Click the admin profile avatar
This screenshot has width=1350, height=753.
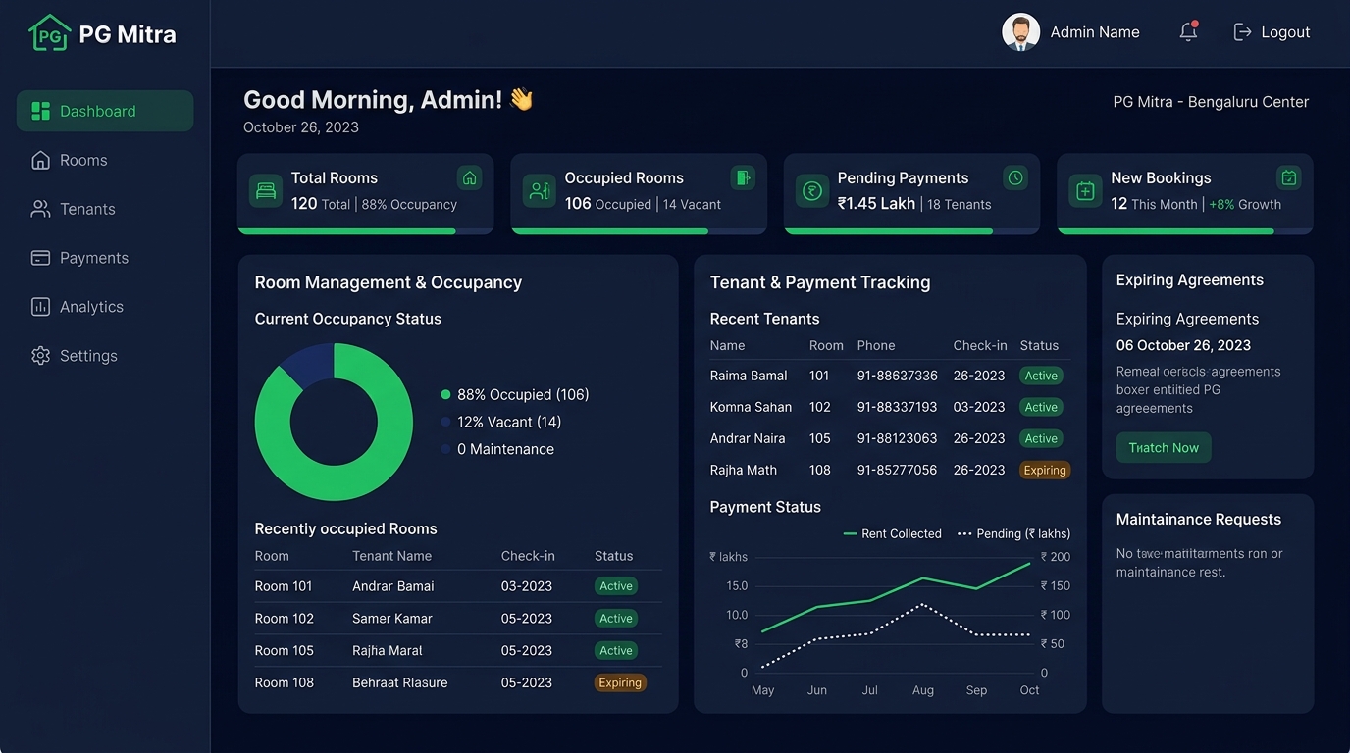(x=1020, y=32)
